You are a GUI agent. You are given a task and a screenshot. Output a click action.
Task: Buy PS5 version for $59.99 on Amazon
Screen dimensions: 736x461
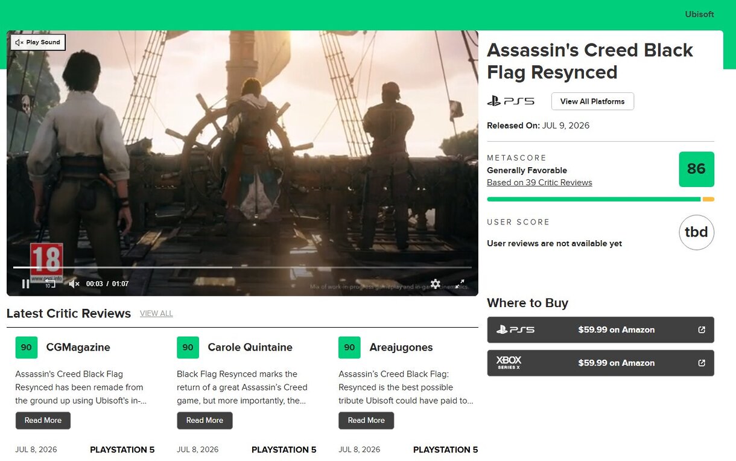[600, 330]
